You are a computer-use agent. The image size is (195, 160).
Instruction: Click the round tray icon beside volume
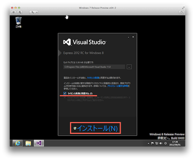point(165,143)
